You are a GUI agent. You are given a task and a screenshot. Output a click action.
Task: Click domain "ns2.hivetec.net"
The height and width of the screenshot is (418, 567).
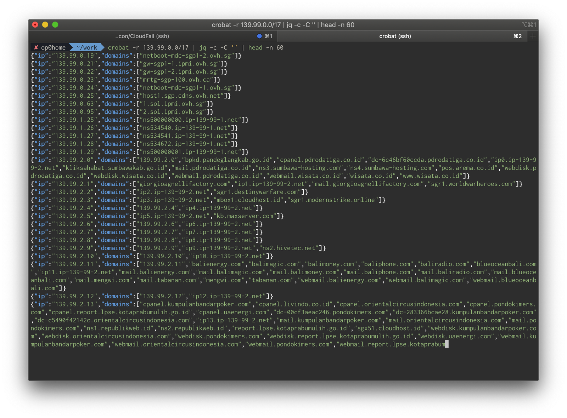289,248
